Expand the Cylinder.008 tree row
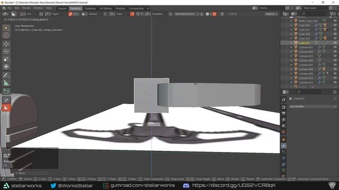Image resolution: width=339 pixels, height=190 pixels. click(x=291, y=69)
